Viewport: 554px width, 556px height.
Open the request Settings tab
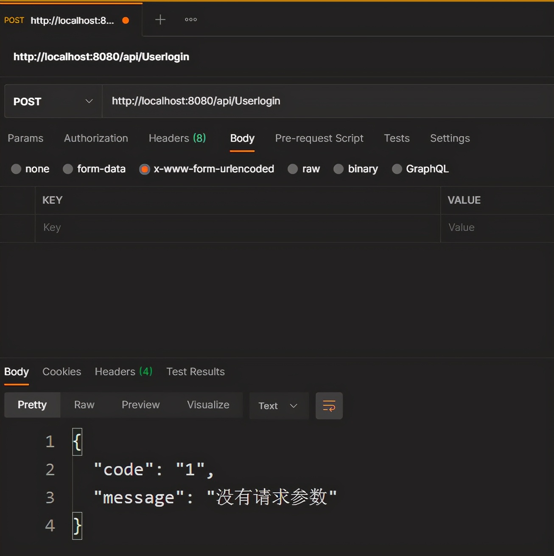(450, 138)
